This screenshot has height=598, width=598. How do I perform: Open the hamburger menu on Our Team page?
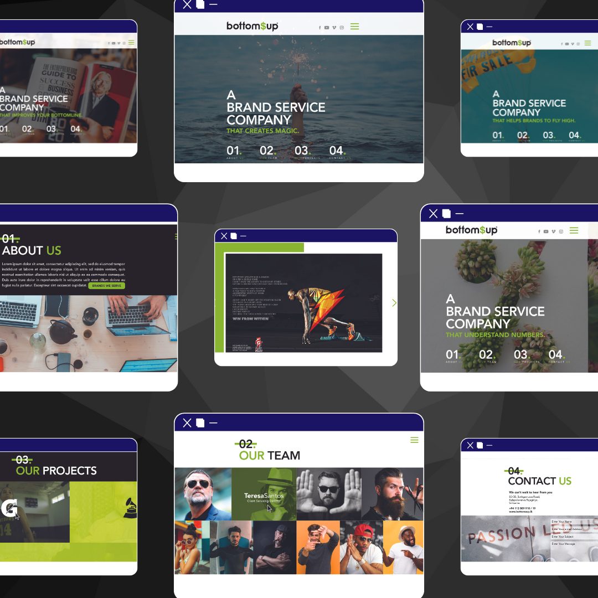(414, 440)
